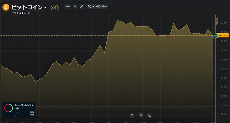Zoom in on the chart
230x123 pixels.
132,115
